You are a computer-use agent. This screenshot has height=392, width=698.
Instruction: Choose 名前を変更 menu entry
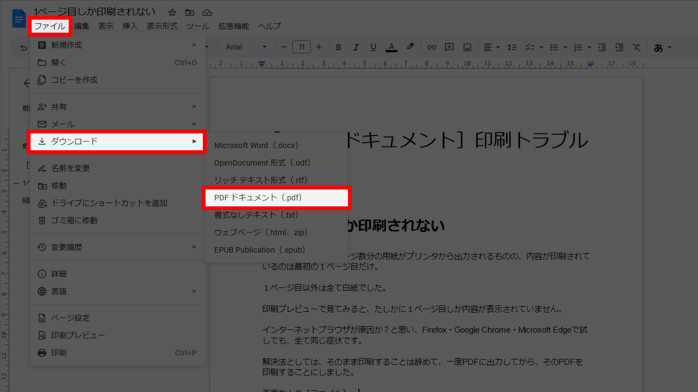[x=118, y=168]
